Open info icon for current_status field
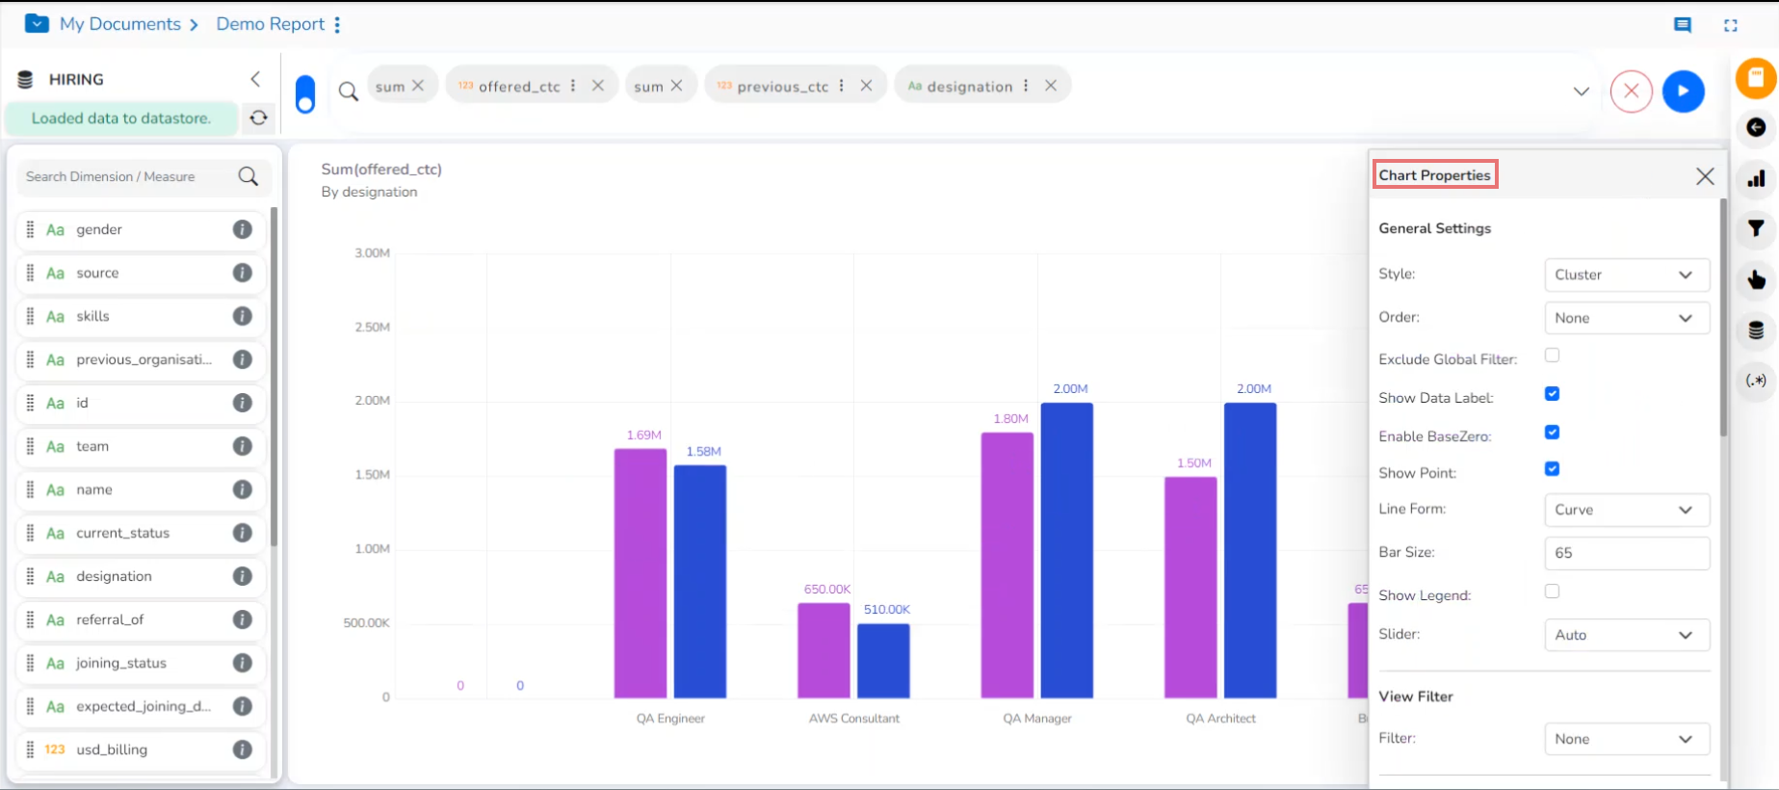 (x=243, y=533)
